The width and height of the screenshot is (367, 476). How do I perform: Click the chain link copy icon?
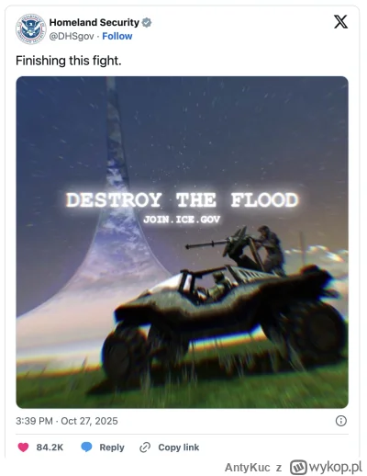(x=145, y=448)
